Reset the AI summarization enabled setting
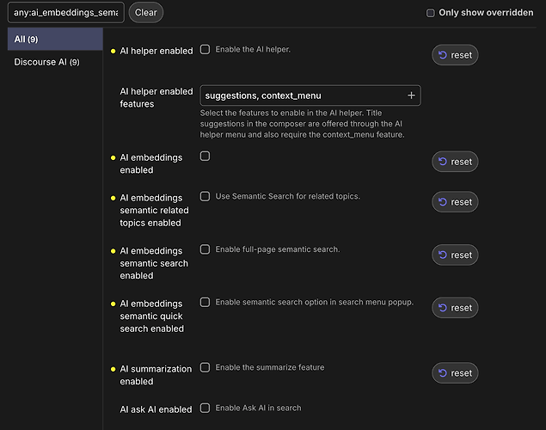 (x=455, y=373)
